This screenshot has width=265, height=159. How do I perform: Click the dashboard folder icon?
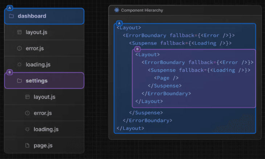11,16
